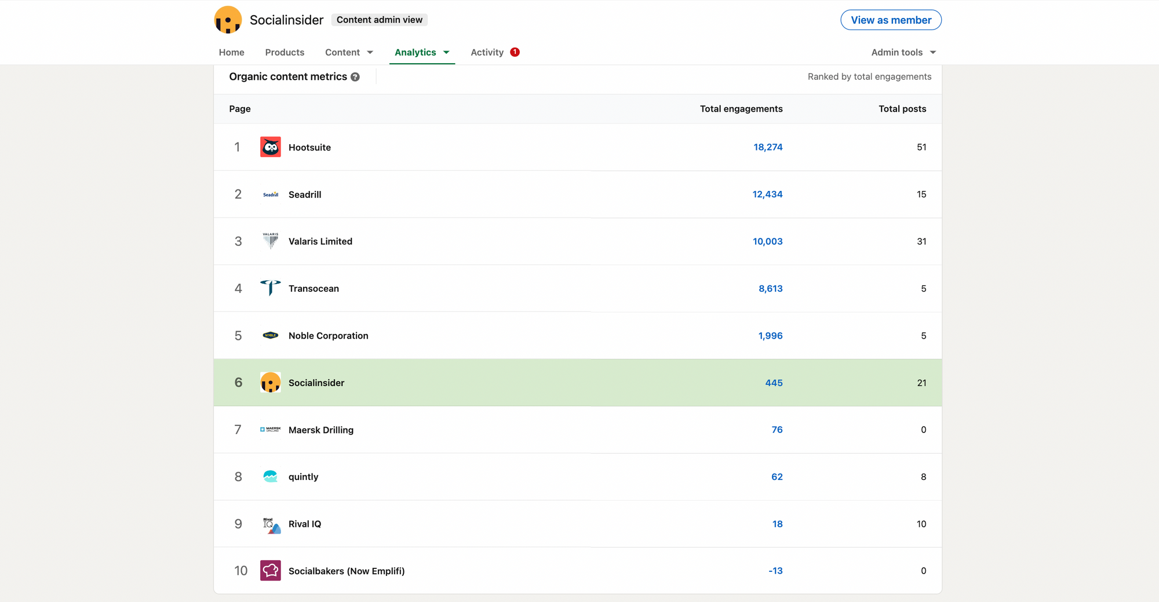Screen dimensions: 1159x602
Task: Open the quintly page link
Action: 304,477
